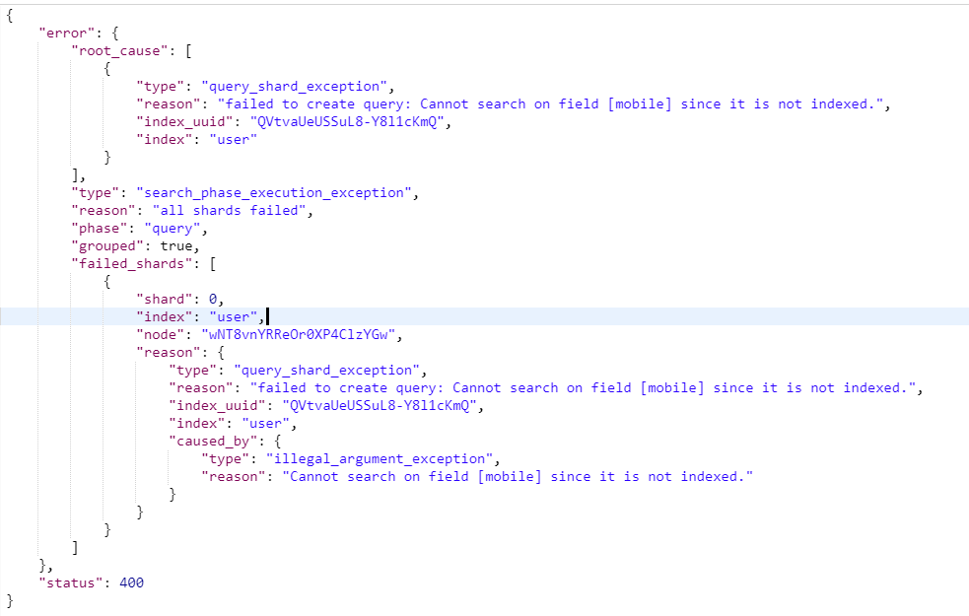This screenshot has height=616, width=969.
Task: Select the "failed_shards" key
Action: tap(132, 264)
